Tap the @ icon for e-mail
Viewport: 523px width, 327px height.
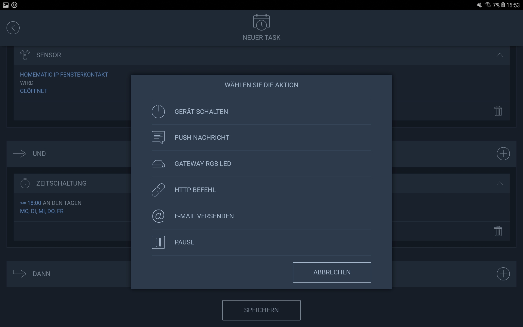pos(158,216)
